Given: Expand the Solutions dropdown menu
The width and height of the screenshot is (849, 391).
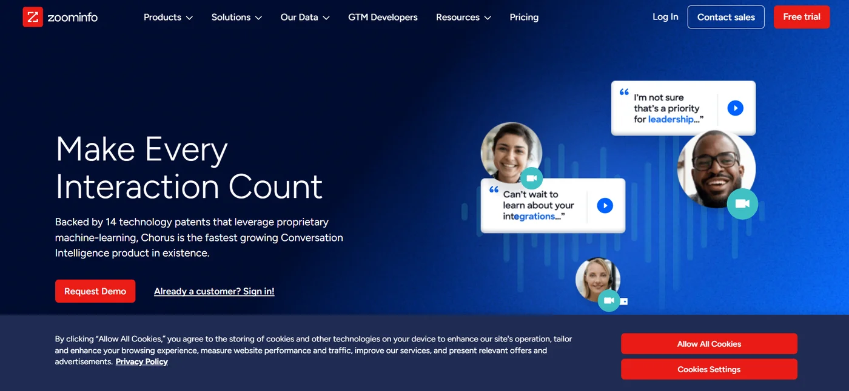Looking at the screenshot, I should click(237, 17).
